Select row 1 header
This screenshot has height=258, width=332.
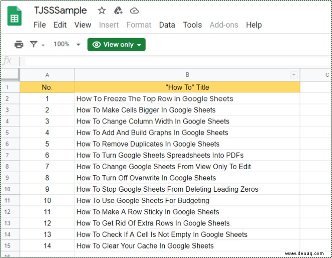tap(10, 87)
